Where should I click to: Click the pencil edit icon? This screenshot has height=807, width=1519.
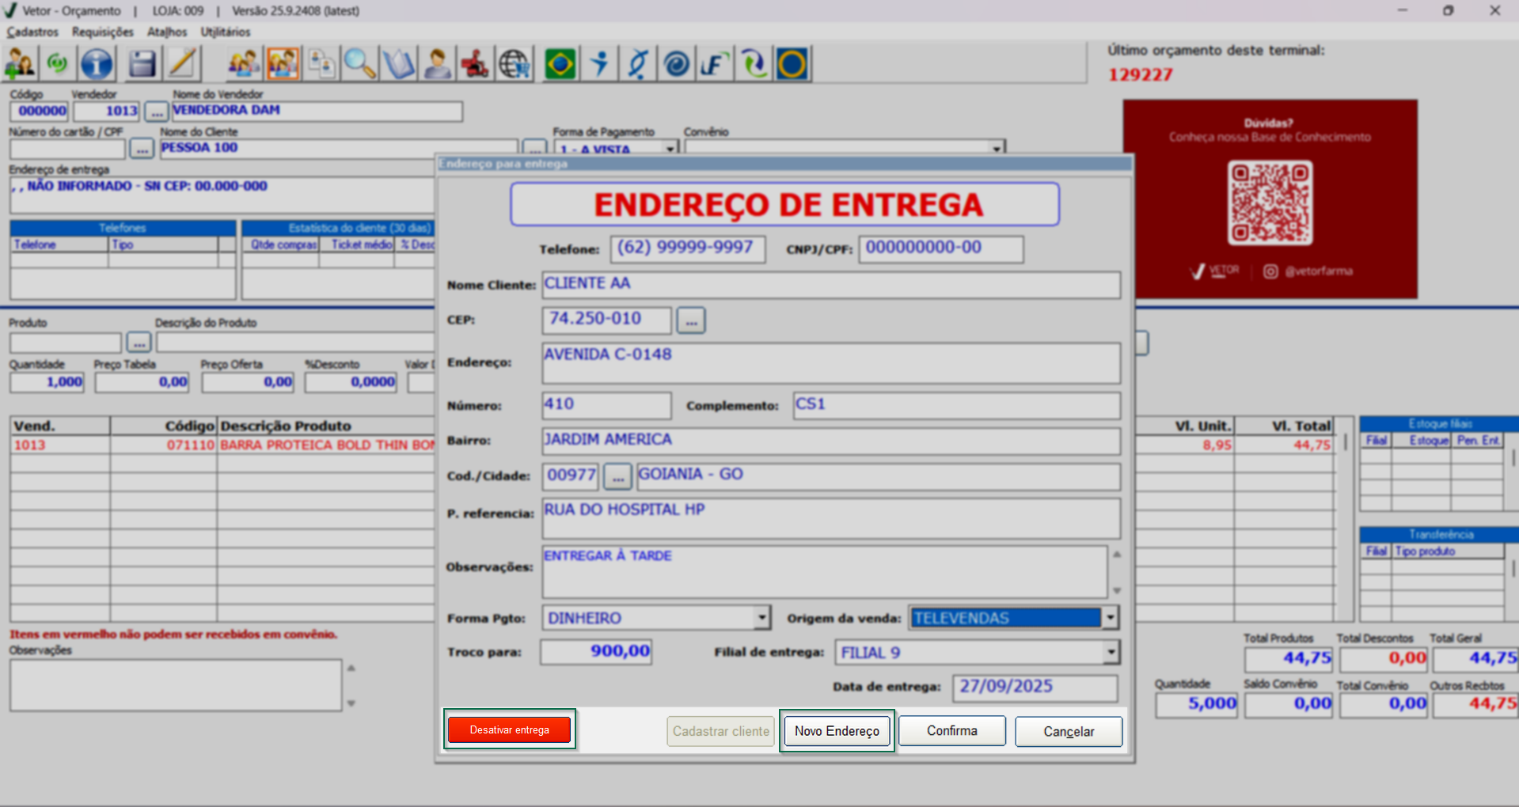182,64
